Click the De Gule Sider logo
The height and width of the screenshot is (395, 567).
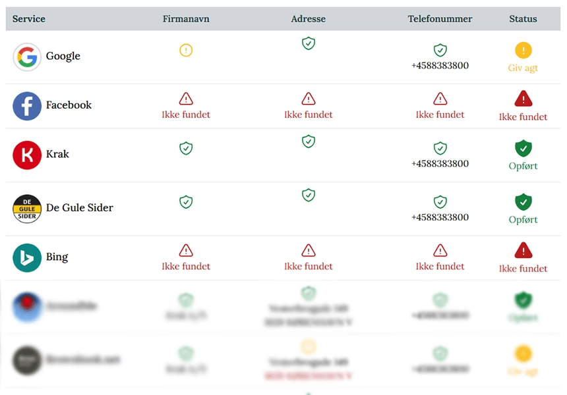(x=27, y=209)
